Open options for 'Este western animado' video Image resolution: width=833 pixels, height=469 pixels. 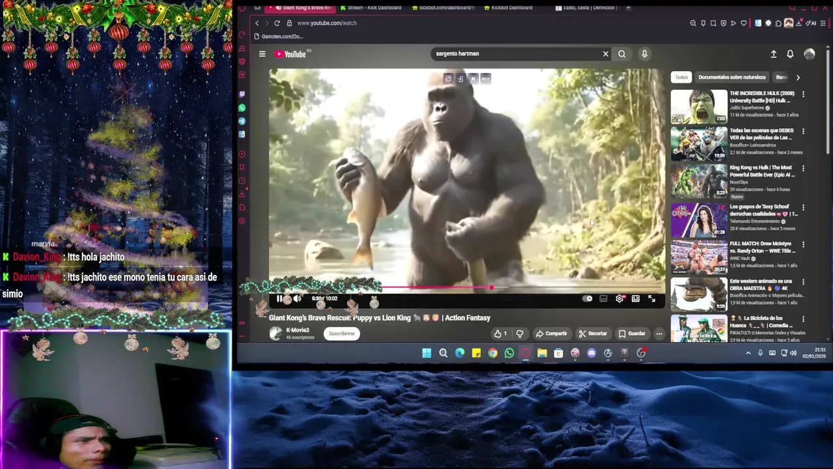point(803,282)
